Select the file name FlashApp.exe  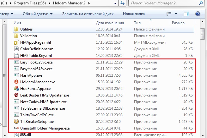tap(31, 75)
